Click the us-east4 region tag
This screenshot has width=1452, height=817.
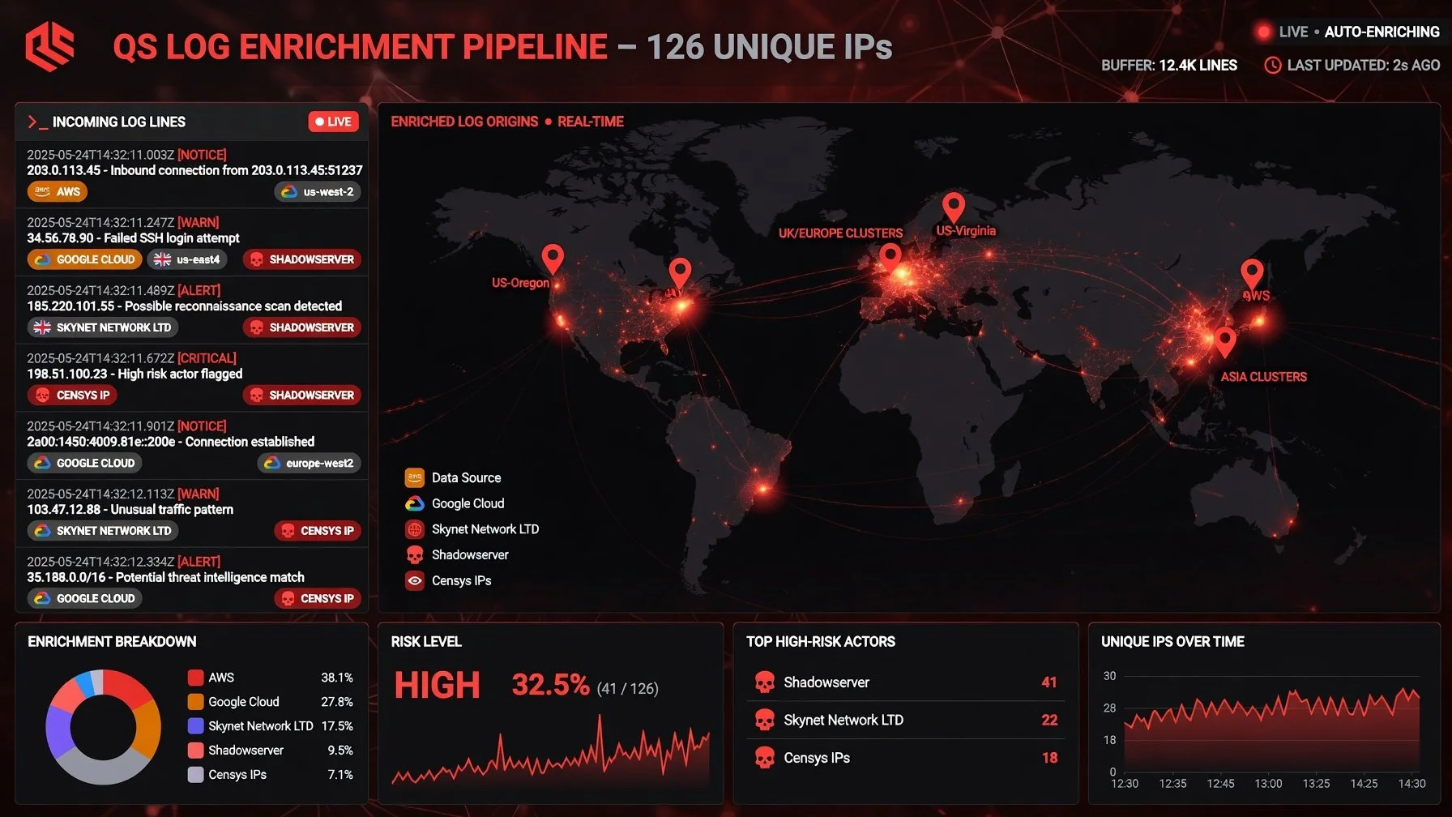coord(187,259)
